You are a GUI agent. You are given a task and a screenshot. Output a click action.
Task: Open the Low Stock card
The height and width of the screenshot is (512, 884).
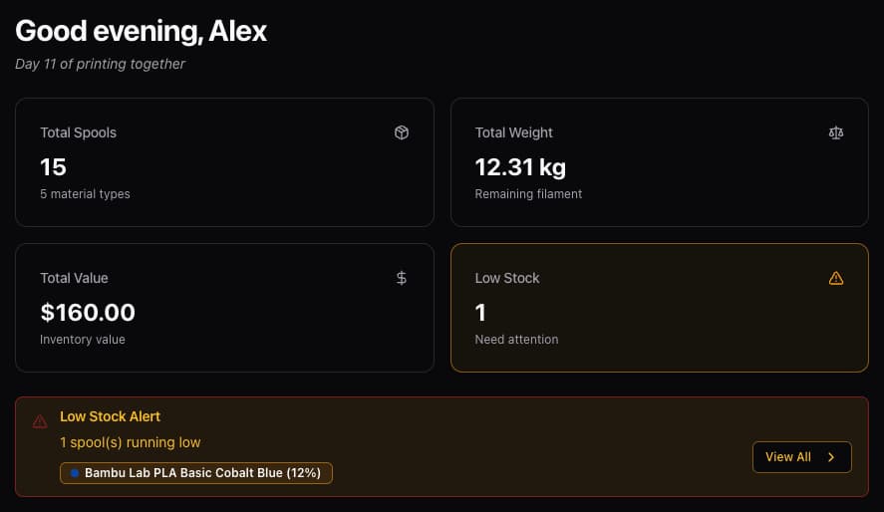click(x=660, y=308)
